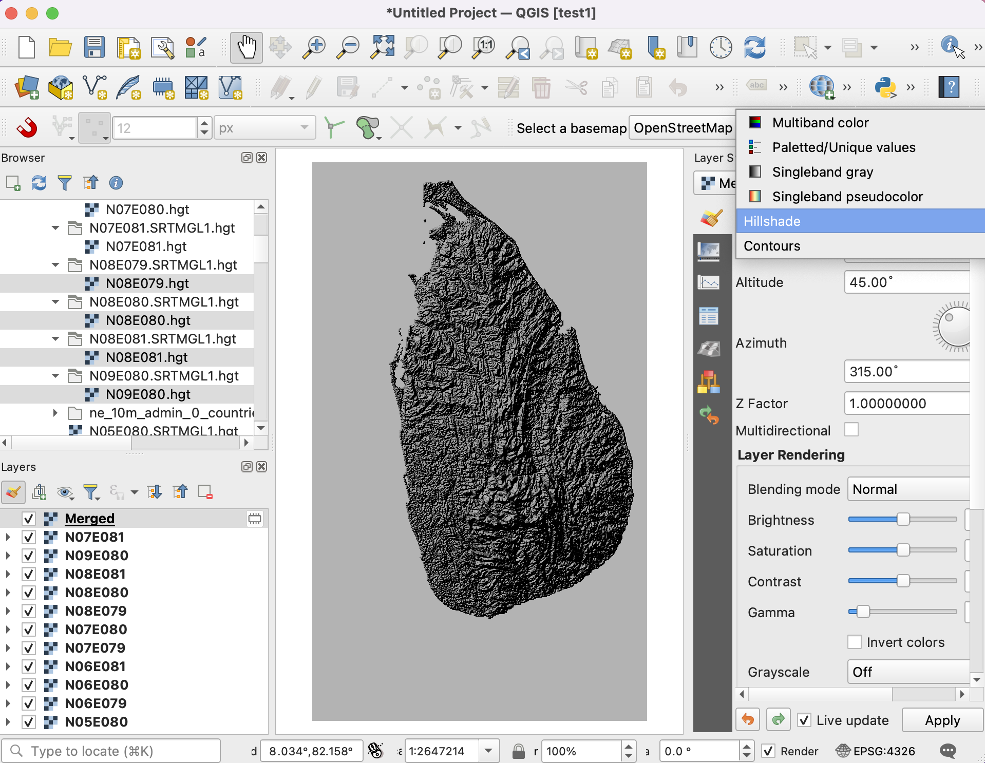Select Contours from the renderer list

[772, 246]
